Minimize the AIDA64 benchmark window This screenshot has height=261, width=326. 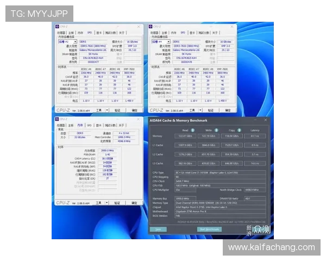tap(257, 120)
